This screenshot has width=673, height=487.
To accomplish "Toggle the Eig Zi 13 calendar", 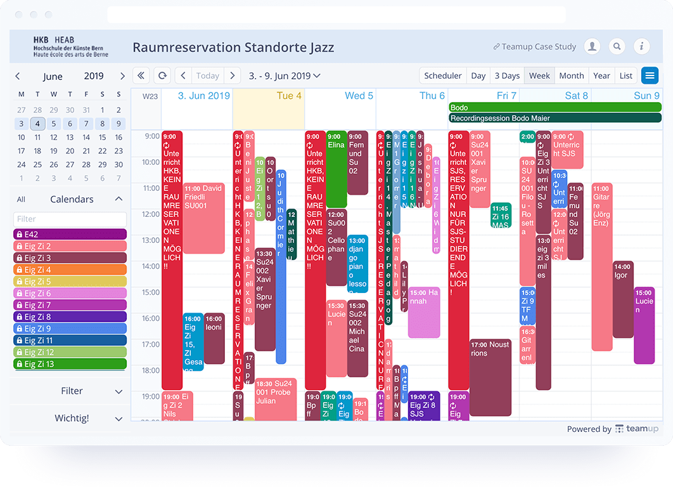I will point(70,364).
